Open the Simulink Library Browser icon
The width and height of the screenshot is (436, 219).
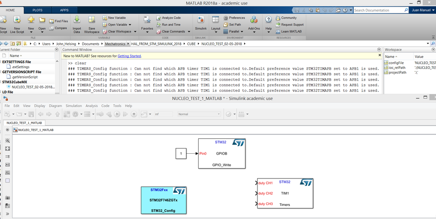pyautogui.click(x=67, y=114)
